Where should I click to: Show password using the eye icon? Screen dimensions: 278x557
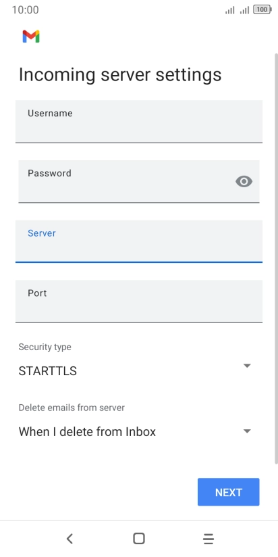(x=244, y=182)
